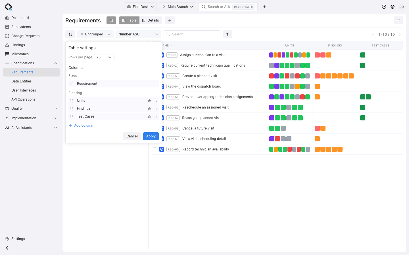Open requirement 'View the dispatch board'

click(x=202, y=86)
